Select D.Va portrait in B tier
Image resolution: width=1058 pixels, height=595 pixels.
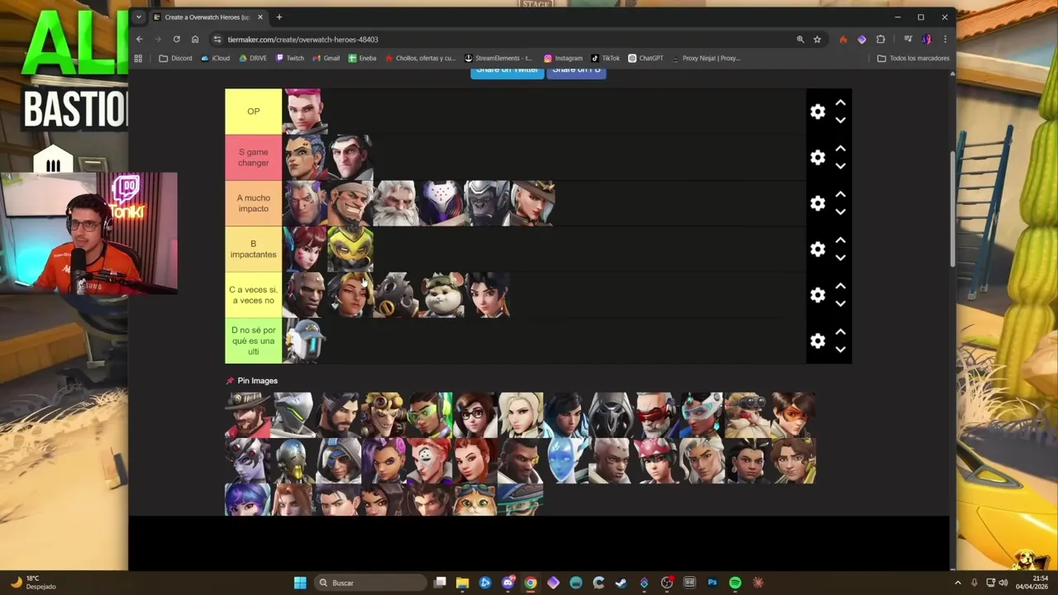tap(305, 249)
